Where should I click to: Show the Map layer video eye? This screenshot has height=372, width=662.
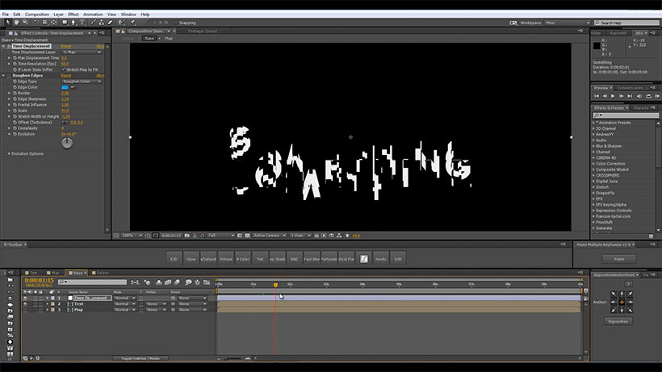click(25, 310)
